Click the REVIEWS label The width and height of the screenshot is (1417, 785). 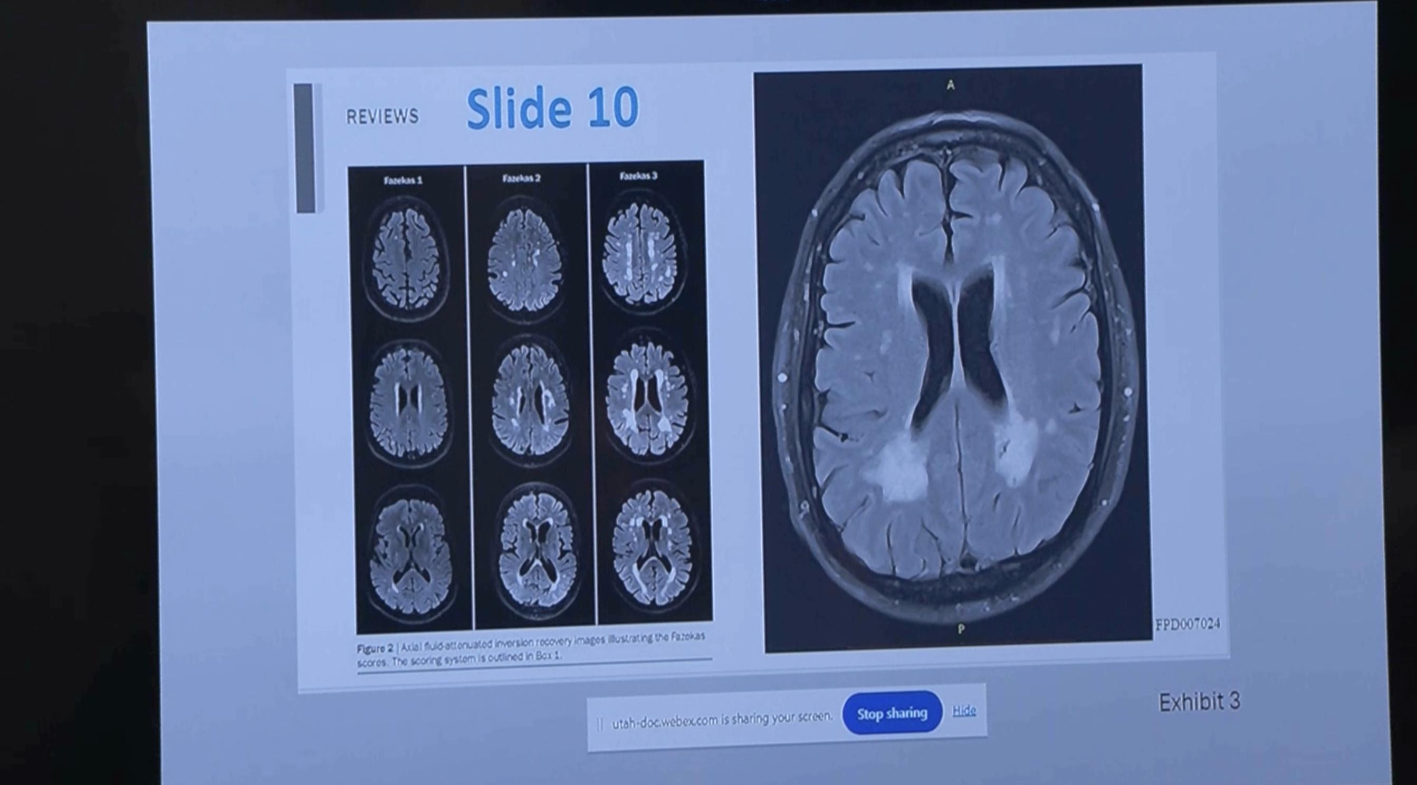coord(382,116)
